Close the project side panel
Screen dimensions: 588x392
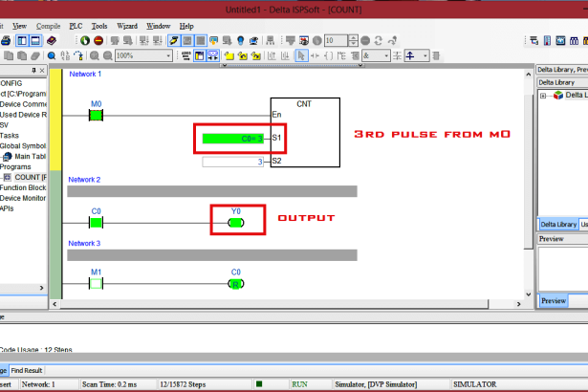[42, 70]
